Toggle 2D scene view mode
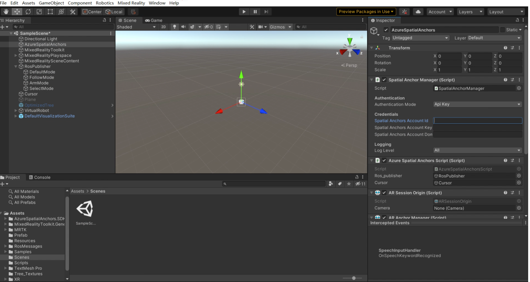This screenshot has width=530, height=282. point(164,27)
